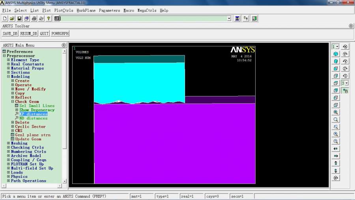
Task: Select the Oblique View cube icon
Action: (x=336, y=61)
